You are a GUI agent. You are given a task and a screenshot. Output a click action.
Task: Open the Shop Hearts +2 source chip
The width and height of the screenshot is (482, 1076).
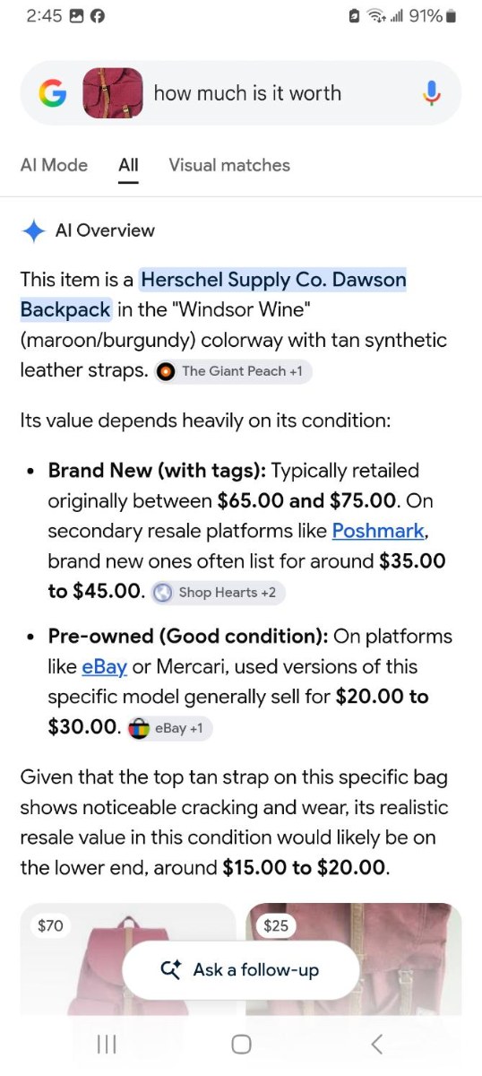[218, 592]
